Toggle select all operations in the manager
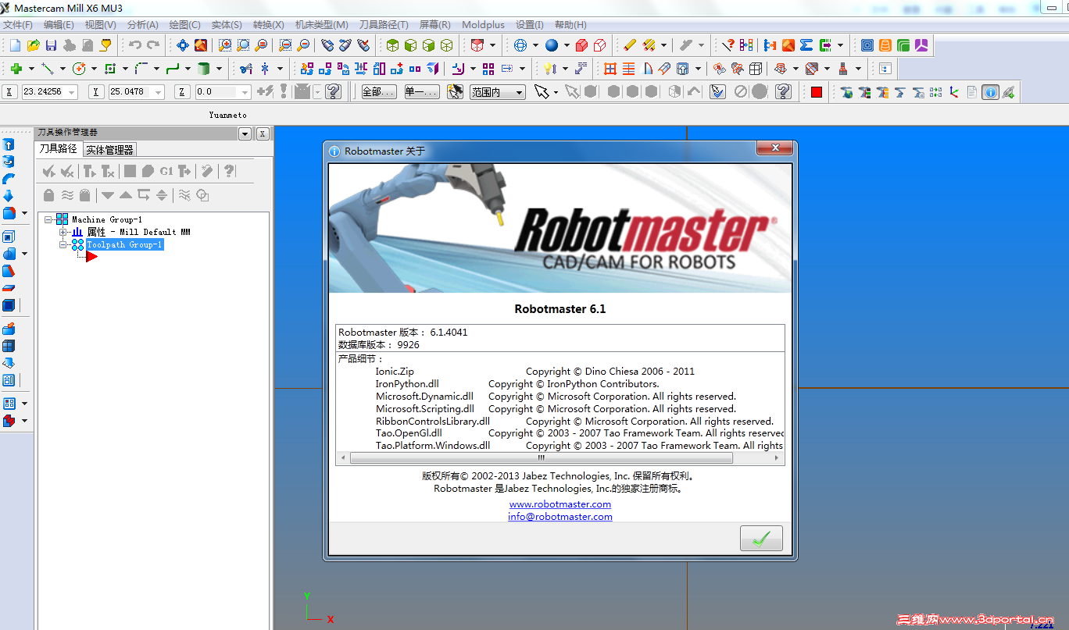This screenshot has height=630, width=1069. point(49,171)
